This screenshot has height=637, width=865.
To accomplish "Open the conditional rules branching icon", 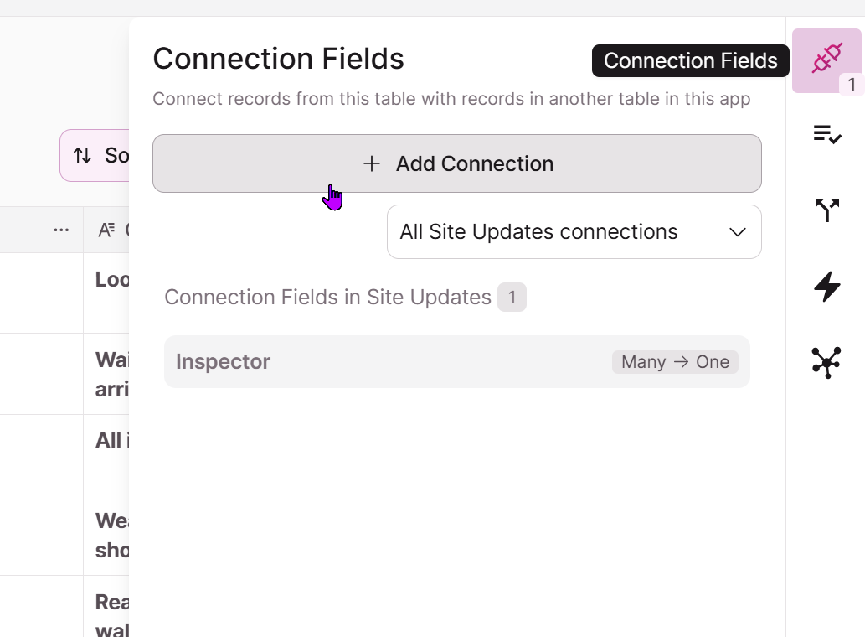I will [827, 210].
